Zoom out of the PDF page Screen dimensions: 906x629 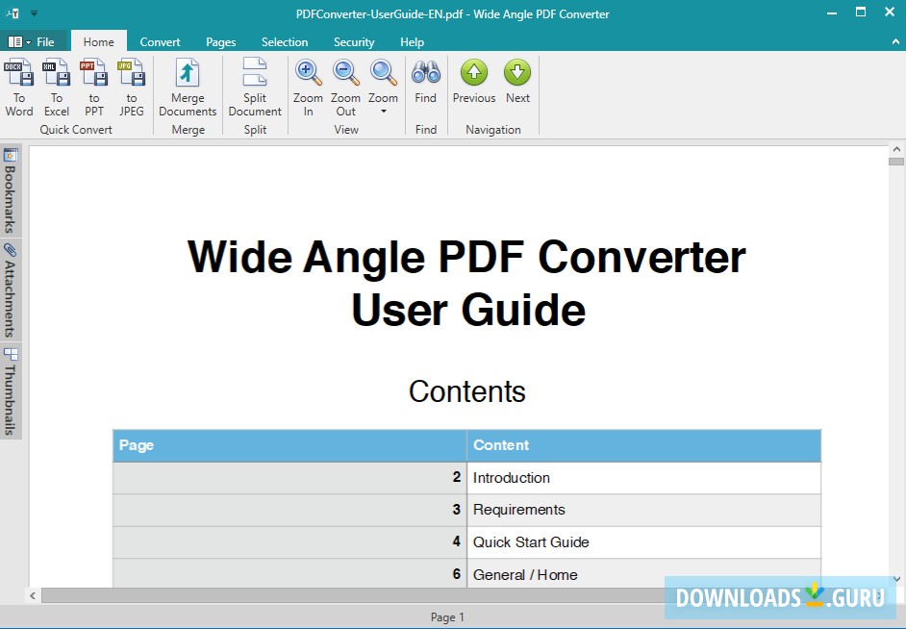345,87
